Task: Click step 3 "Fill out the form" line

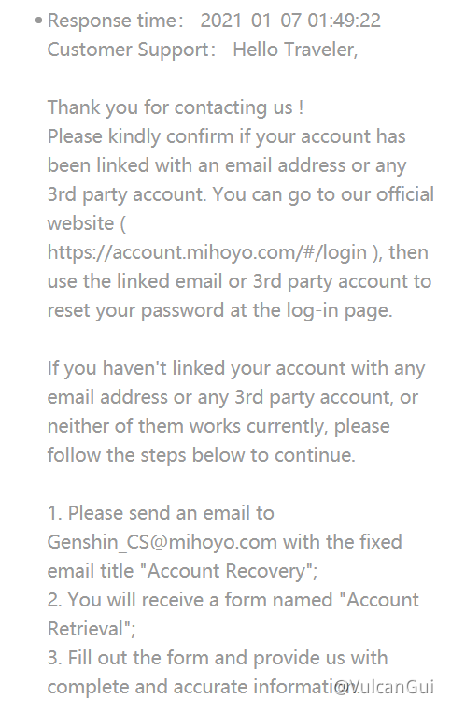Action: (218, 658)
